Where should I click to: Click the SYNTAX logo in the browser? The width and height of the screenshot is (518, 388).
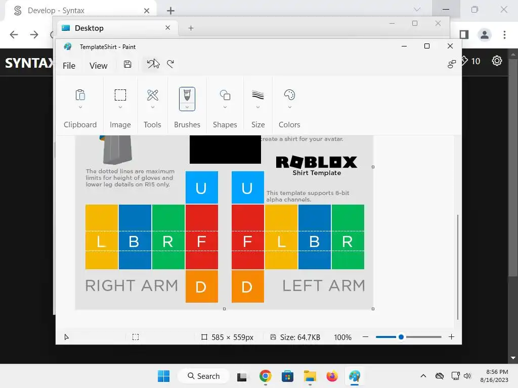(29, 63)
